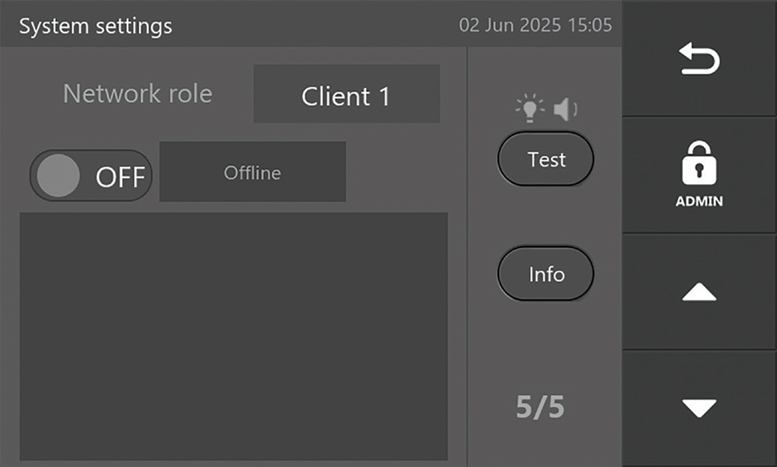This screenshot has width=777, height=467.
Task: Turn on the OFF toggle switch
Action: point(91,176)
